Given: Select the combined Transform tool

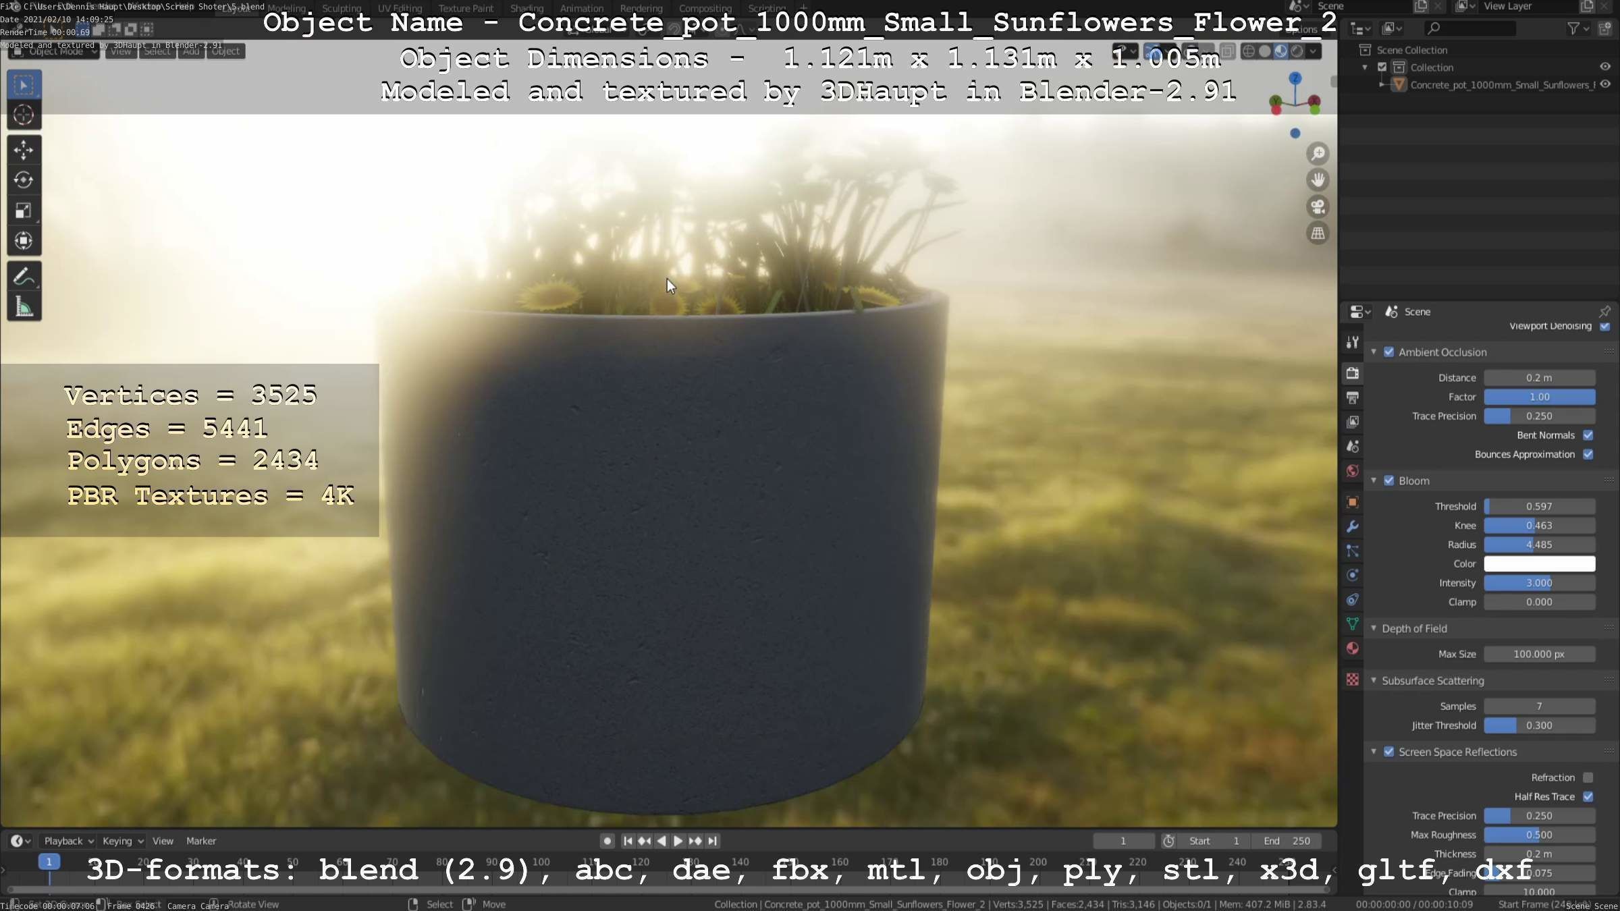Looking at the screenshot, I should 24,241.
